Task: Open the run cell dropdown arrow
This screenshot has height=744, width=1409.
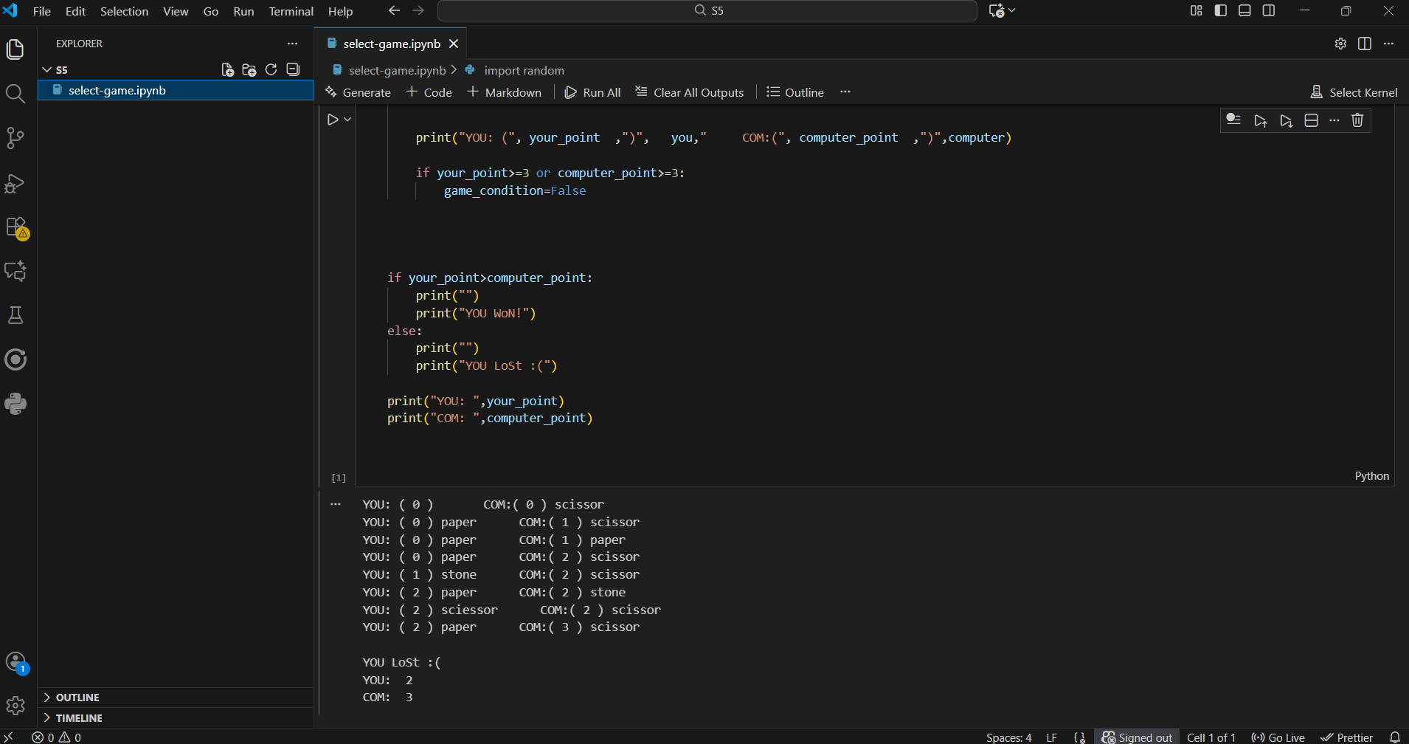Action: point(347,120)
